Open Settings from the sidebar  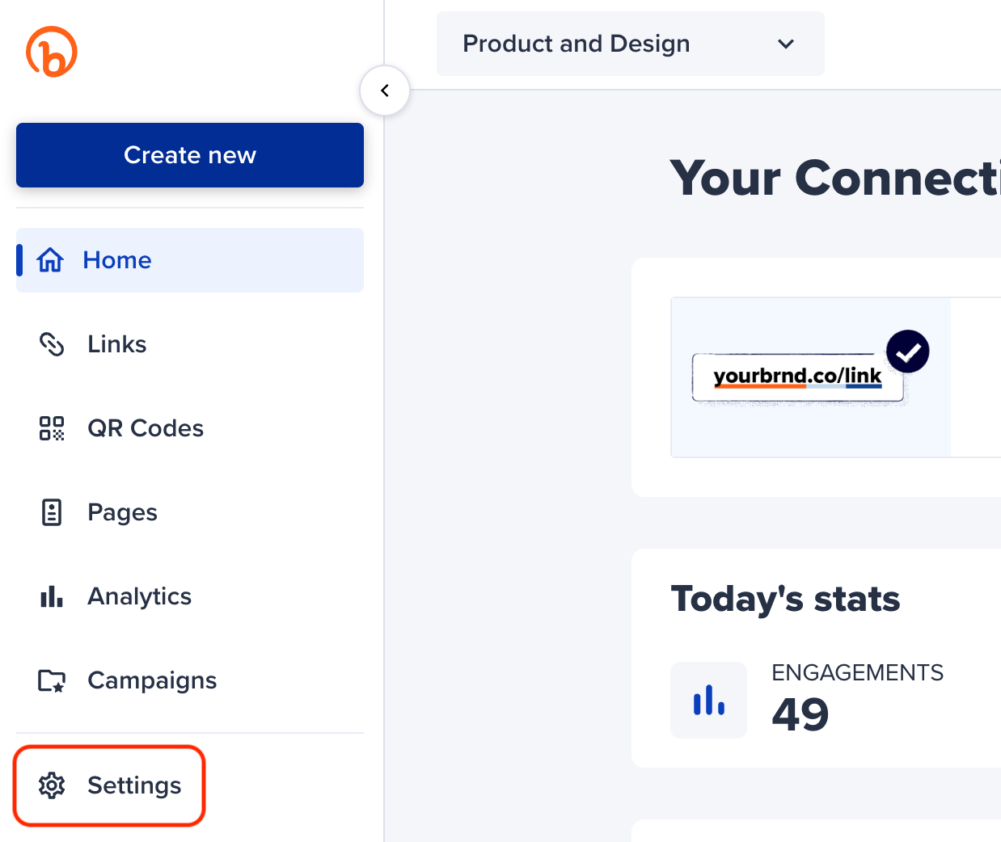click(x=134, y=785)
